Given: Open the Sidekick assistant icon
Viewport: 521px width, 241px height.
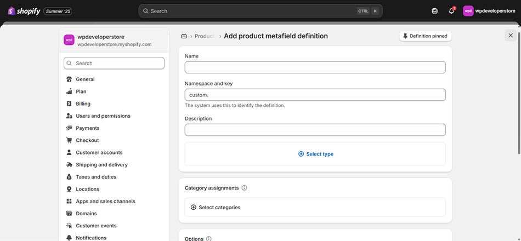Looking at the screenshot, I should click(x=434, y=11).
